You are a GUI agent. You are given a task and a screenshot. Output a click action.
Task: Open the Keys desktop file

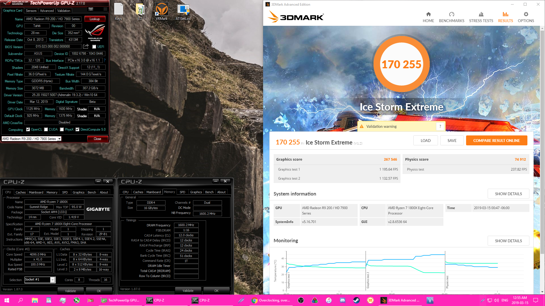[119, 12]
